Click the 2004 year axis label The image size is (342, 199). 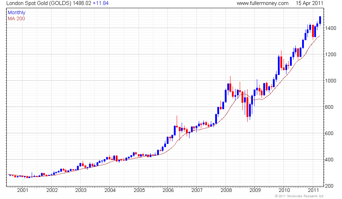coord(110,190)
